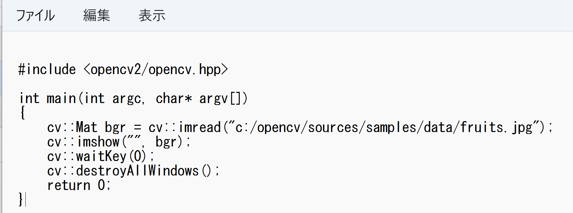This screenshot has height=213, width=573.
Task: Click the empty line above #include
Action: tap(286, 49)
